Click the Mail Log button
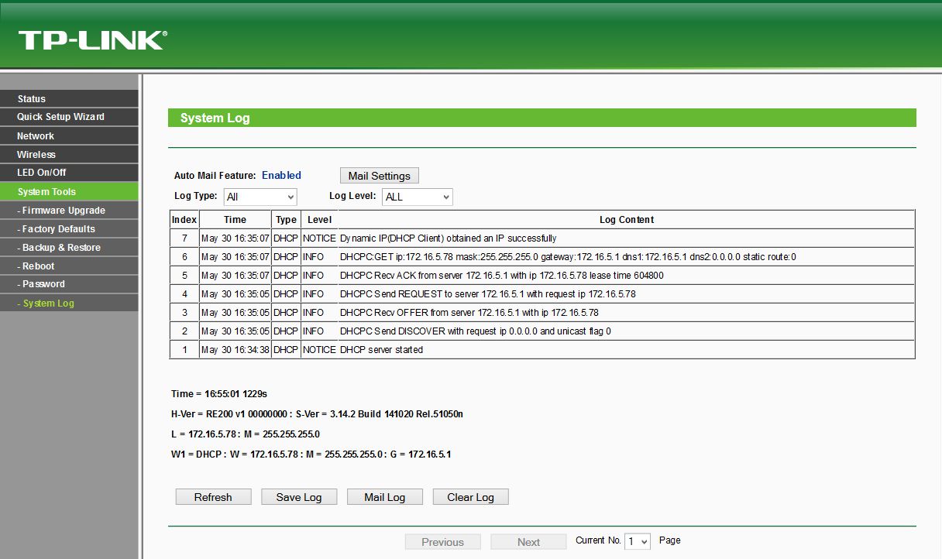Screen dimensions: 942x559 385,497
